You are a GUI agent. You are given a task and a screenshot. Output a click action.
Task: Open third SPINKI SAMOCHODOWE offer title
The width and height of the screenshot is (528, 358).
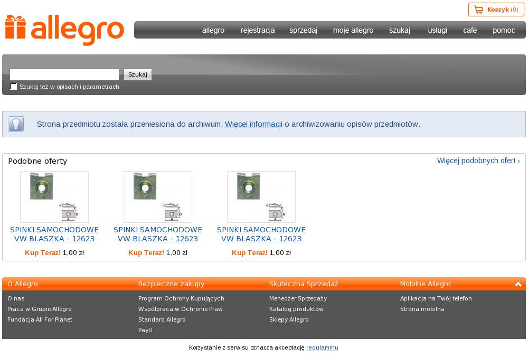pyautogui.click(x=261, y=234)
